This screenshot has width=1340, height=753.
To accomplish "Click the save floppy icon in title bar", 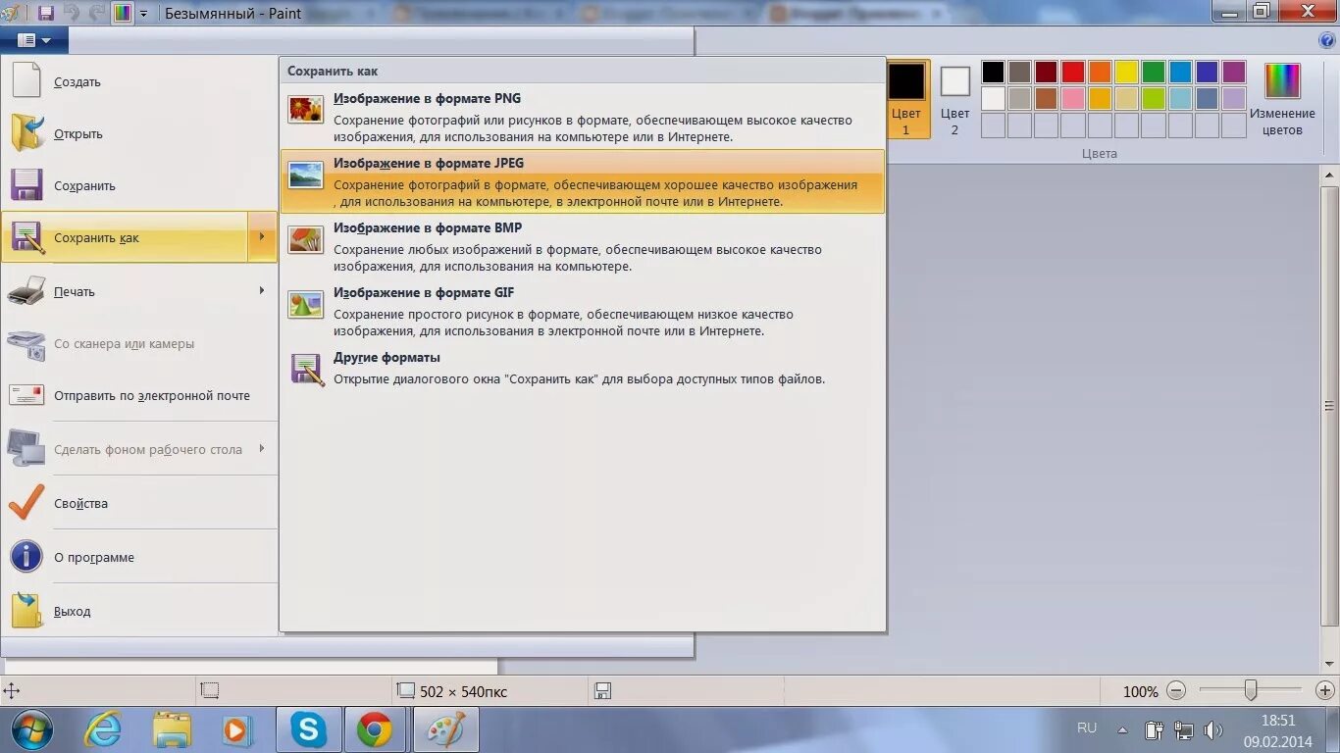I will pos(45,14).
